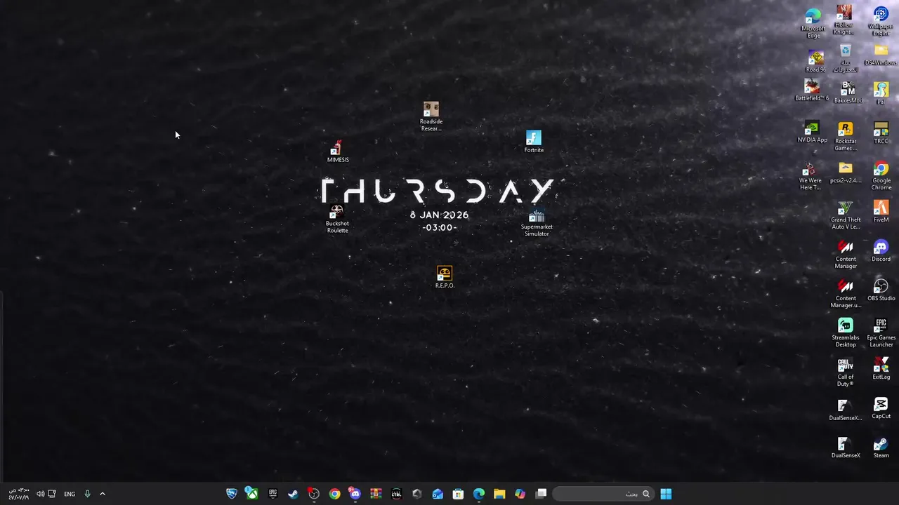899x505 pixels.
Task: Select the TRCC desktop shortcut
Action: pos(881,133)
